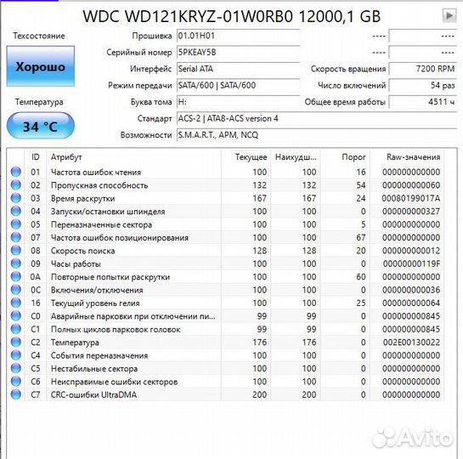Click raw value 0000000119F
This screenshot has width=463, height=459.
click(411, 263)
